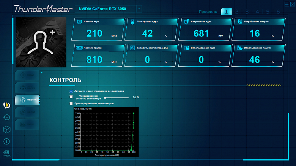Click the fixed fan speed slider handle
This screenshot has width=296, height=166.
click(x=105, y=98)
